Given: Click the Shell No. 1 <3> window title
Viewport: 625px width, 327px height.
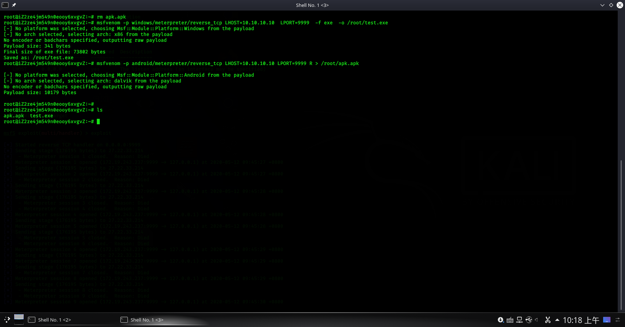Looking at the screenshot, I should (312, 5).
